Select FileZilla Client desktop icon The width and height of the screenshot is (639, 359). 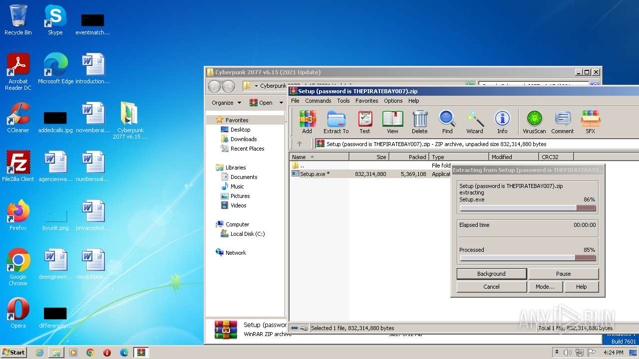coord(18,167)
